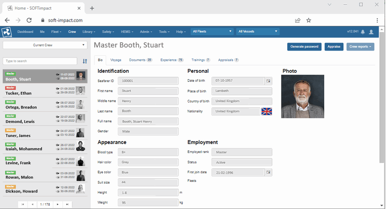The image size is (386, 209).
Task: Switch to the Voyage tab
Action: coord(116,60)
